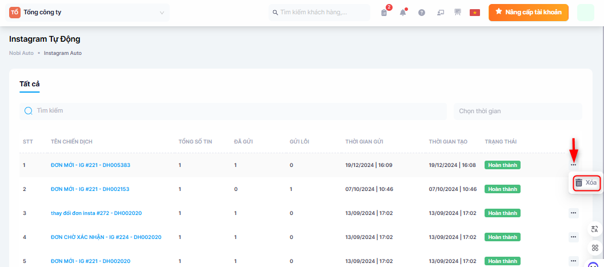This screenshot has height=267, width=604.
Task: Open three-dots menu for row 3 campaign
Action: pyautogui.click(x=573, y=213)
